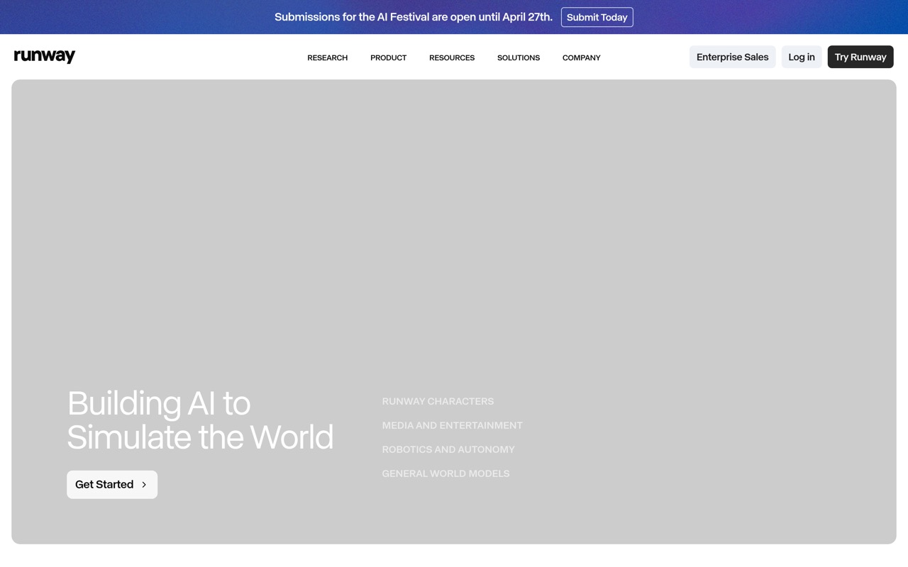The width and height of the screenshot is (908, 567).
Task: Select Media and Entertainment link
Action: [452, 425]
